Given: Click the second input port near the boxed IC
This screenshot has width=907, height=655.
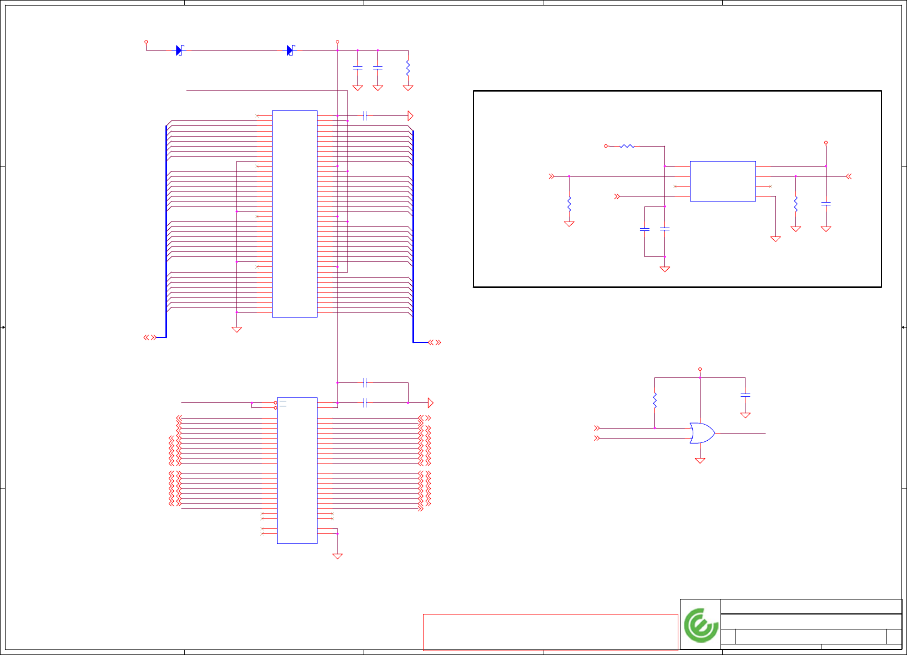Looking at the screenshot, I should [x=617, y=196].
